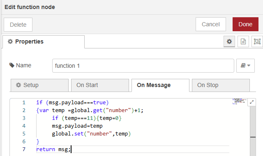Screen dimensions: 263x156
Task: Click the gear icon on Setup tab
Action: pyautogui.click(x=18, y=85)
